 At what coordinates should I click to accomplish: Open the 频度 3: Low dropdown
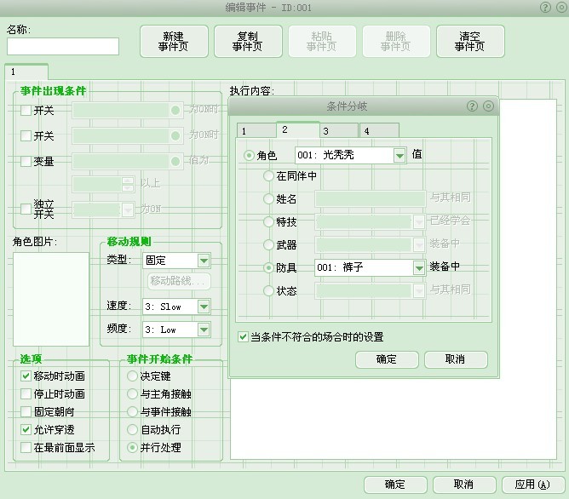(x=204, y=330)
